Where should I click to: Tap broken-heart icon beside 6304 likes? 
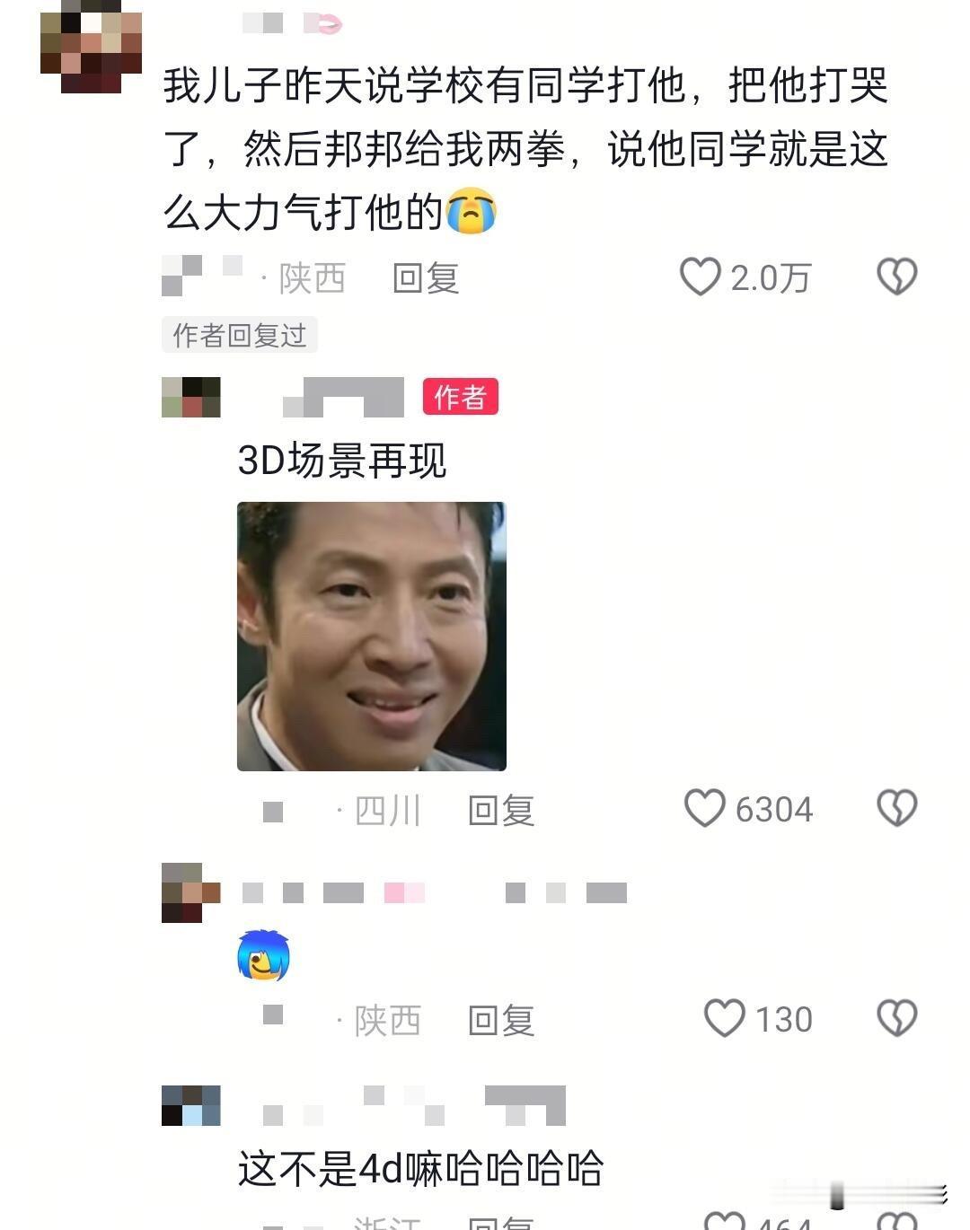896,808
